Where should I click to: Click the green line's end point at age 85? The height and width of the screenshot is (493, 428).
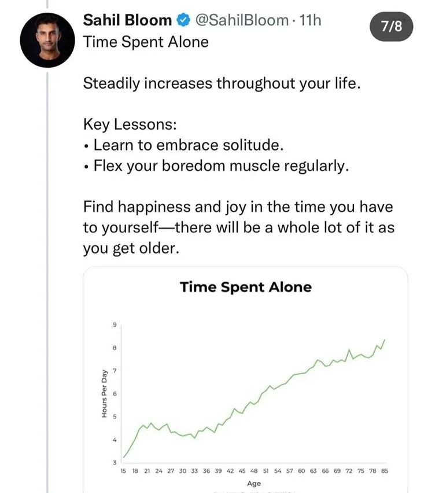pyautogui.click(x=385, y=339)
